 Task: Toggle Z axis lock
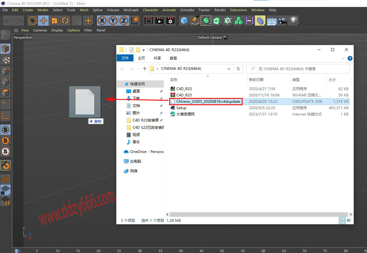pyautogui.click(x=124, y=21)
